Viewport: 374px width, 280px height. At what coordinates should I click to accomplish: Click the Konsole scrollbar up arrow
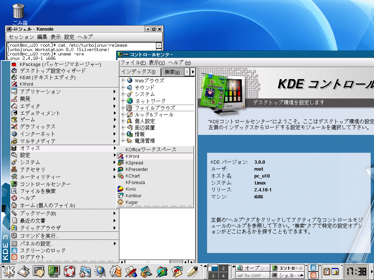tap(159, 45)
